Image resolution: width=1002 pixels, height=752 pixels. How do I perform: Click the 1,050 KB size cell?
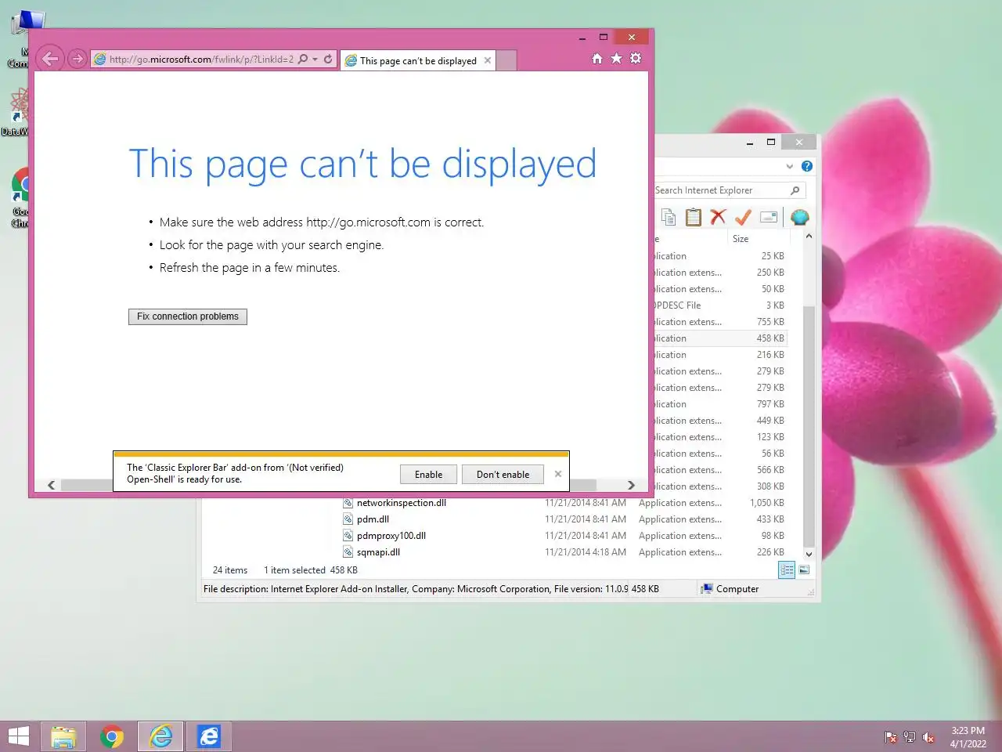766,503
